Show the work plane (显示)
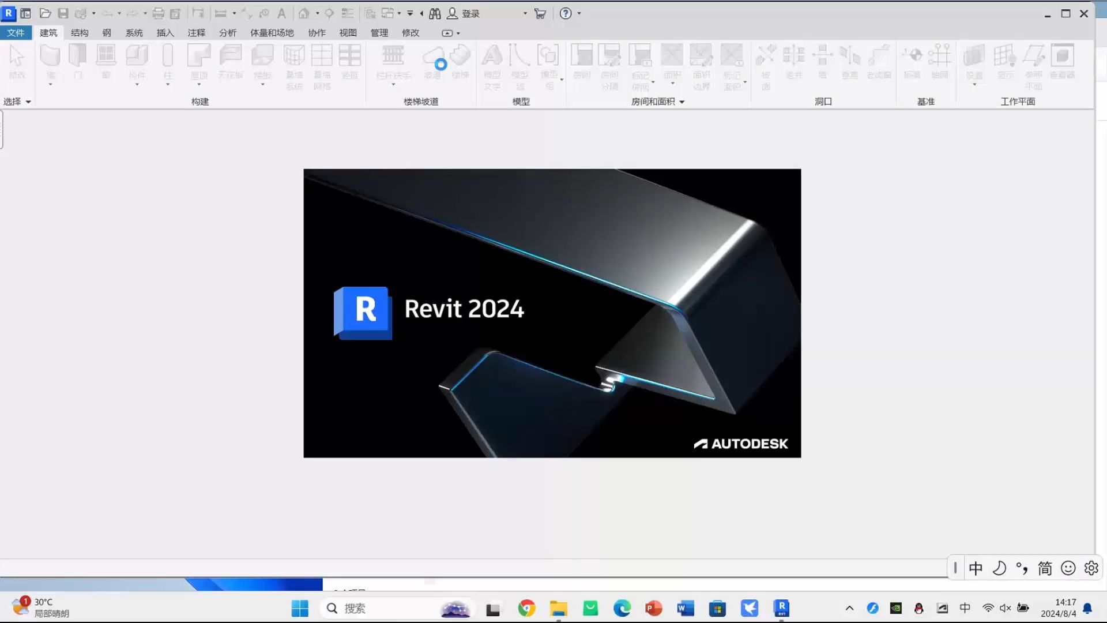 (1006, 62)
